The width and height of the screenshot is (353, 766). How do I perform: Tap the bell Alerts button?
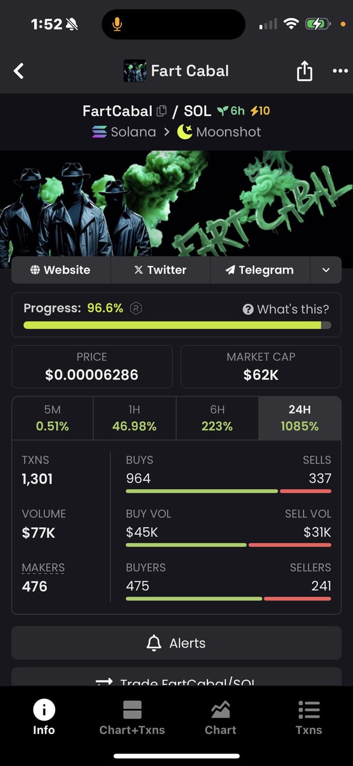tap(176, 643)
